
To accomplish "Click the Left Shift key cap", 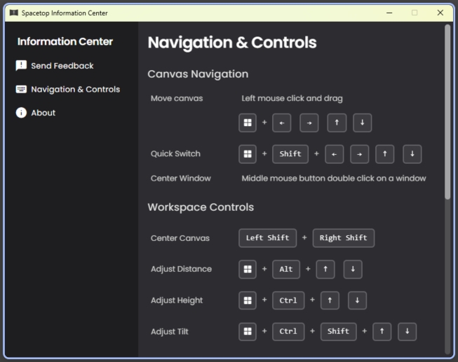I will [x=267, y=238].
